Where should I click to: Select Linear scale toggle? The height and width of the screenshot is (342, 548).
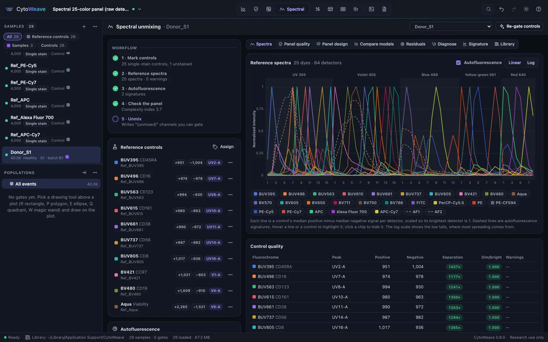pos(515,63)
